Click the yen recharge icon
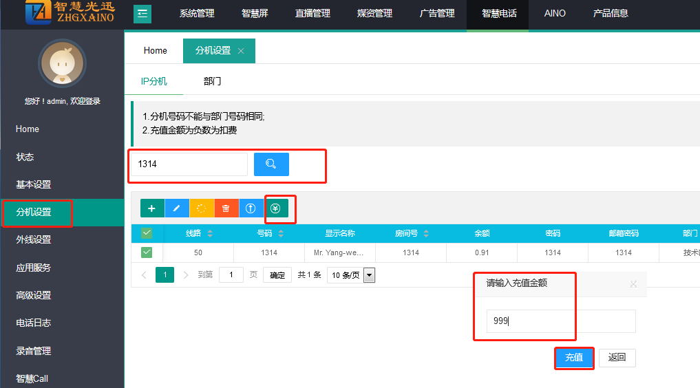 coord(276,208)
